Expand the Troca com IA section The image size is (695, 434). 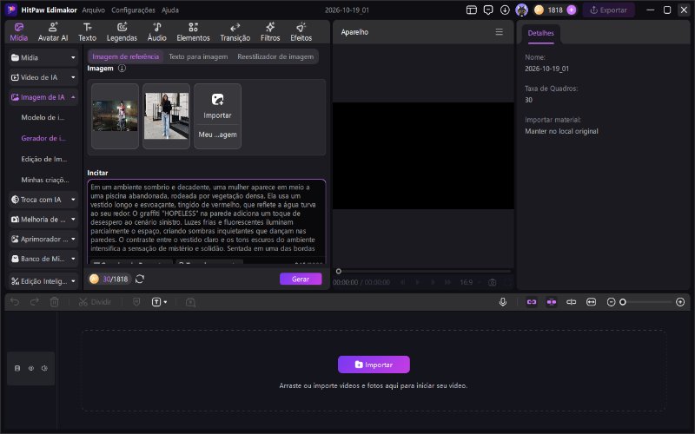(43, 200)
